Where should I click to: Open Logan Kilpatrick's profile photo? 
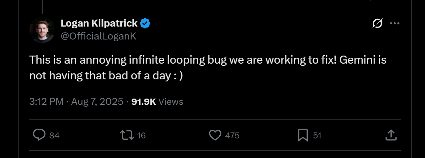pos(42,30)
